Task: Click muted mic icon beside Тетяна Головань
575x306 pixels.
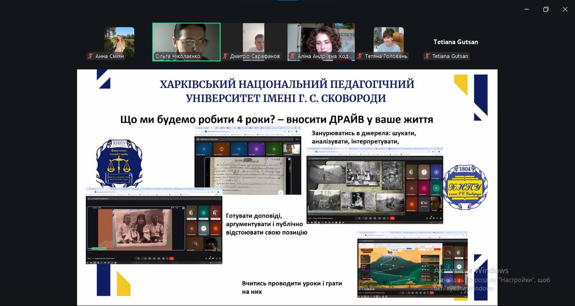Action: (360, 57)
